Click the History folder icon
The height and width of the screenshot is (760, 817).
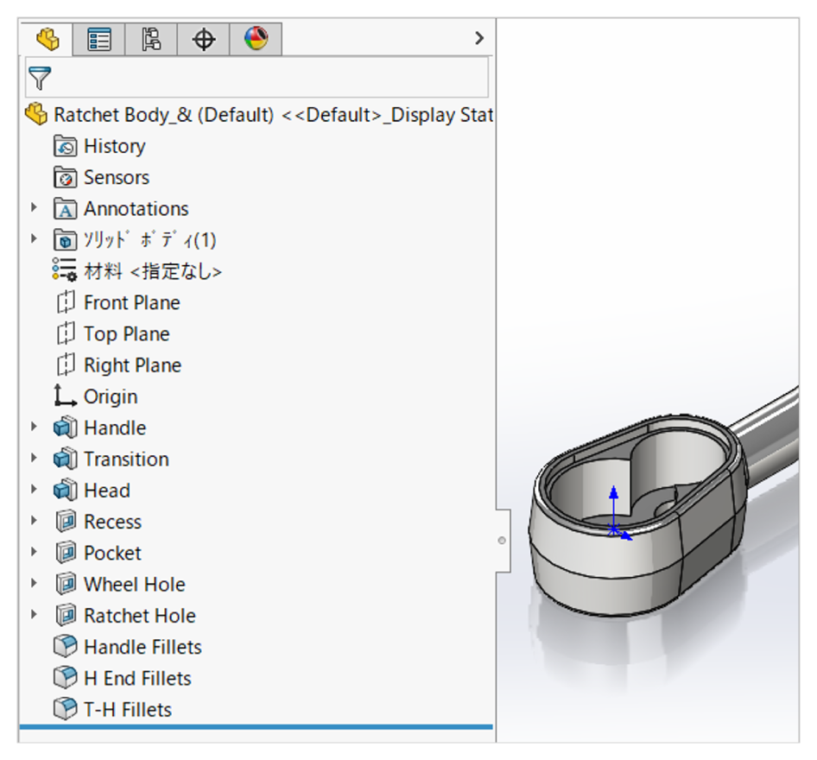click(66, 146)
